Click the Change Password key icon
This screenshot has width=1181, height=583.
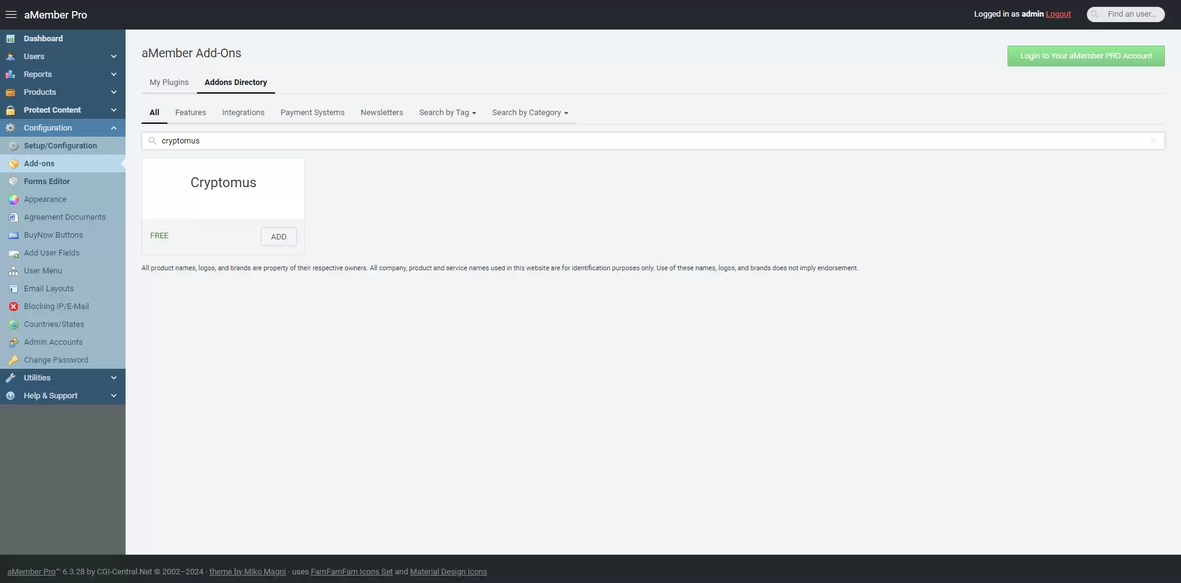[x=14, y=360]
